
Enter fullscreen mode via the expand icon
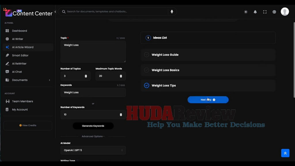click(265, 12)
